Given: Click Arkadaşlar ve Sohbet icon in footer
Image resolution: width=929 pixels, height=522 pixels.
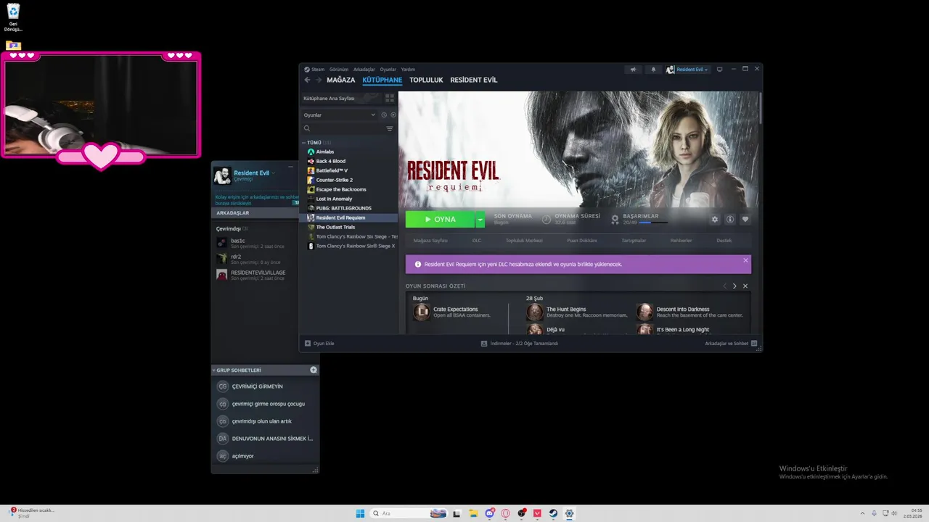Looking at the screenshot, I should click(754, 344).
